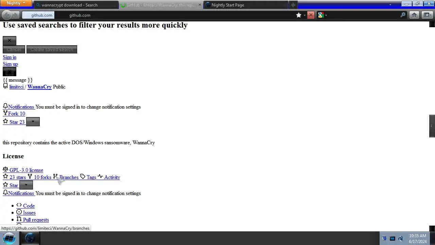The width and height of the screenshot is (435, 245).
Task: Click the bell icon beside lower Notifications
Action: pos(5,193)
